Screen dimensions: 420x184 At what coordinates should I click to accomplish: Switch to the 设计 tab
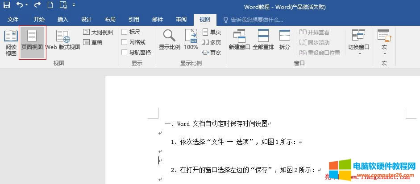86,20
